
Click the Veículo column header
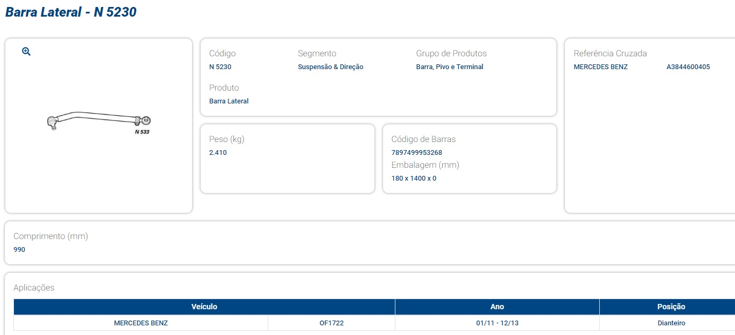pyautogui.click(x=204, y=307)
